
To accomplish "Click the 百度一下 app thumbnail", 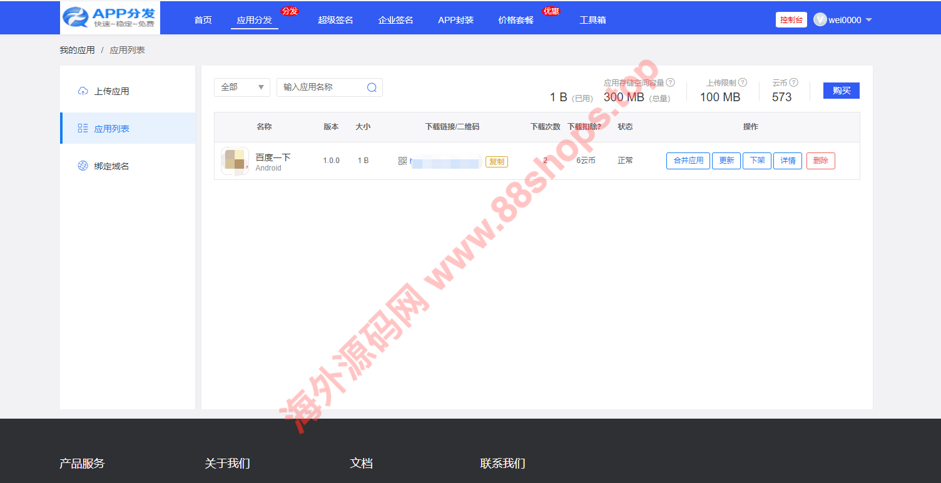I will tap(235, 161).
